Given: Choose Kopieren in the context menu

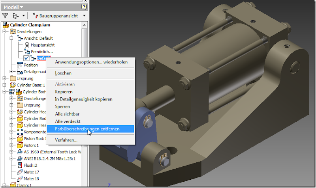Looking at the screenshot, I should point(64,91).
